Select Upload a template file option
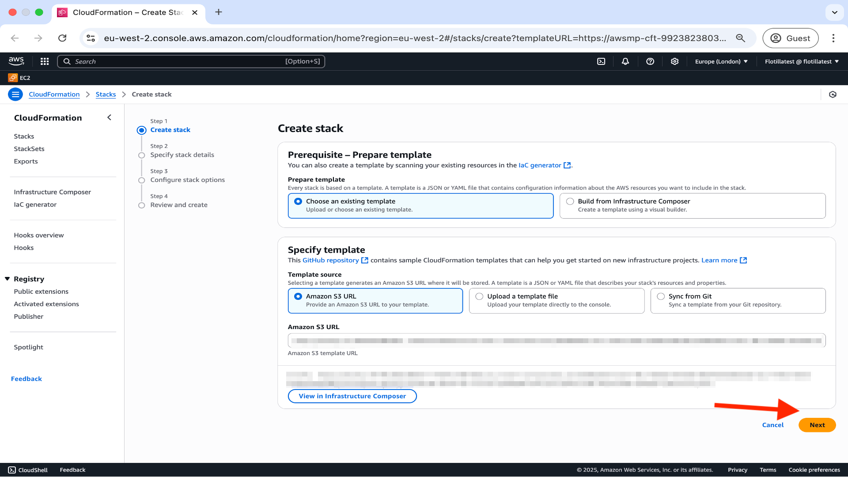The image size is (848, 477). pos(479,296)
